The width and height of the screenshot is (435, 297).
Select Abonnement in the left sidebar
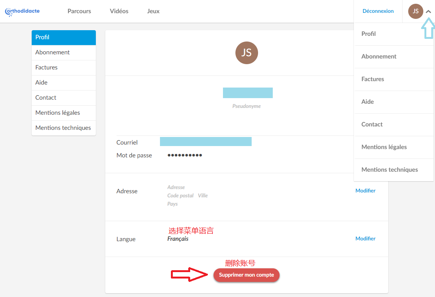(64, 52)
